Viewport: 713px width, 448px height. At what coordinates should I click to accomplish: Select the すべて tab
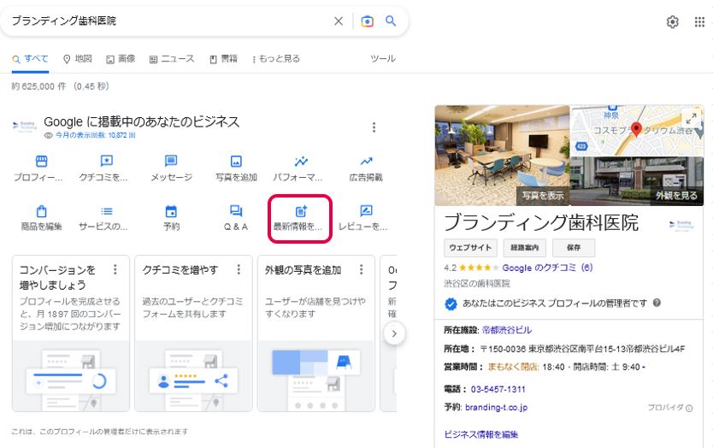pyautogui.click(x=30, y=59)
